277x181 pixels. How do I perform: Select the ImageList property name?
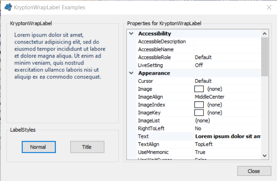149,121
